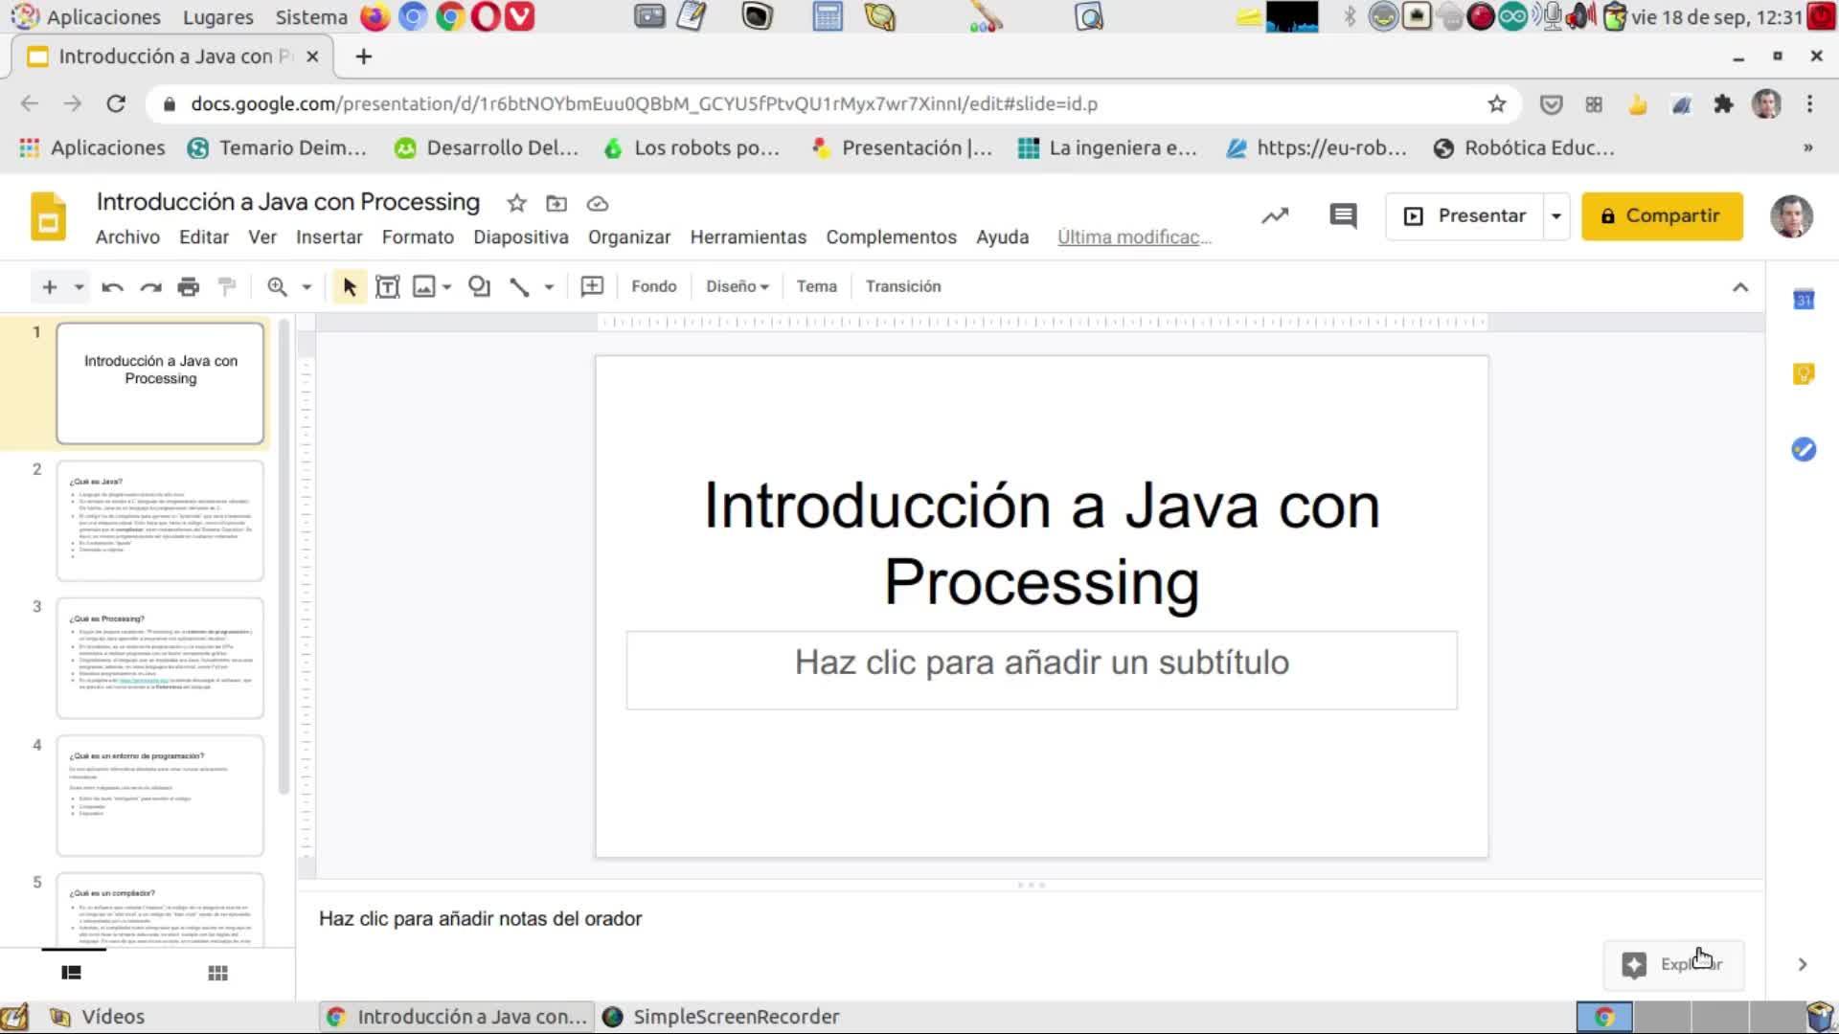The width and height of the screenshot is (1839, 1034).
Task: Expand the Presentar dropdown arrow
Action: [1556, 216]
